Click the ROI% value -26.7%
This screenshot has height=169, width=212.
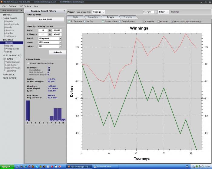[x=51, y=79]
